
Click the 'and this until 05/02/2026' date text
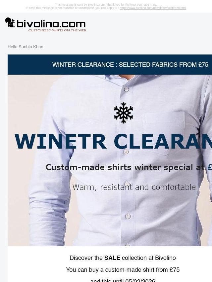123,281
